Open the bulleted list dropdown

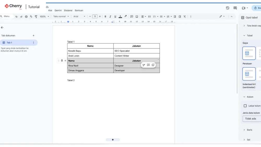(x=164, y=16)
